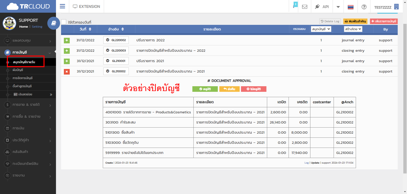Click the ปรับรายการ 2022 description

150,40
